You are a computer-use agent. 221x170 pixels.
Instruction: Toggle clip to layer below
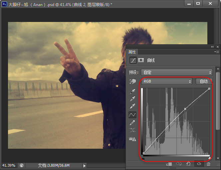coord(169,164)
